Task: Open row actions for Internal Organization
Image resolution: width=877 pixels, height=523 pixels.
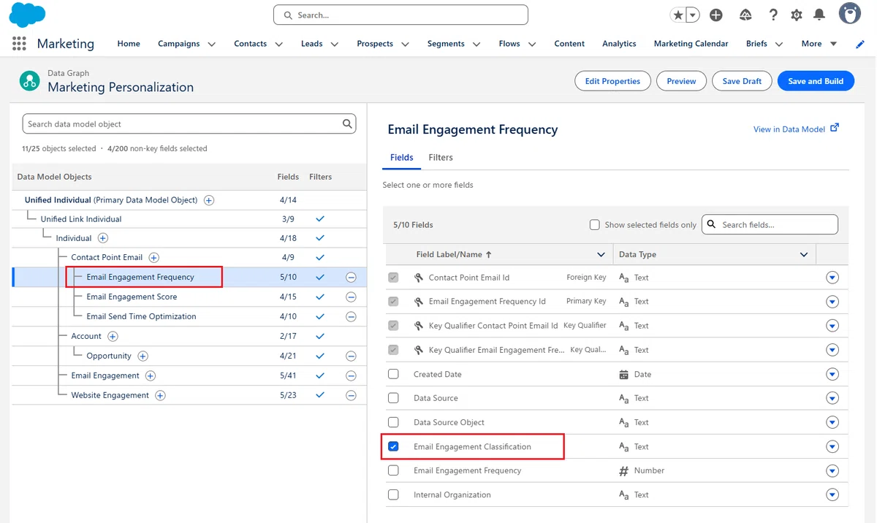Action: (832, 495)
